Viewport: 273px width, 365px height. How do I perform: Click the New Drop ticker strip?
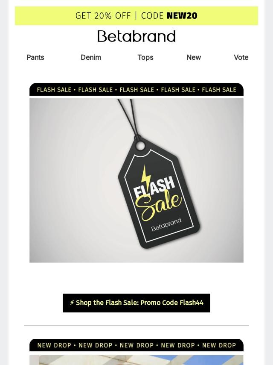click(x=136, y=345)
